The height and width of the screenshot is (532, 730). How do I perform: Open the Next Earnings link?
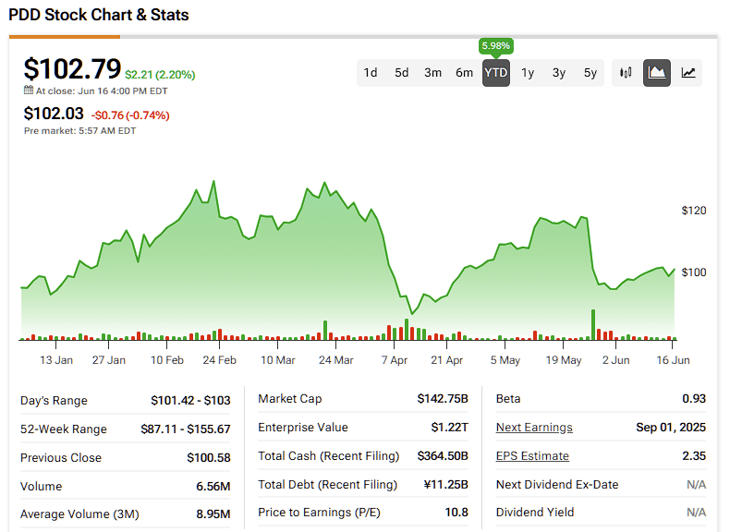534,428
